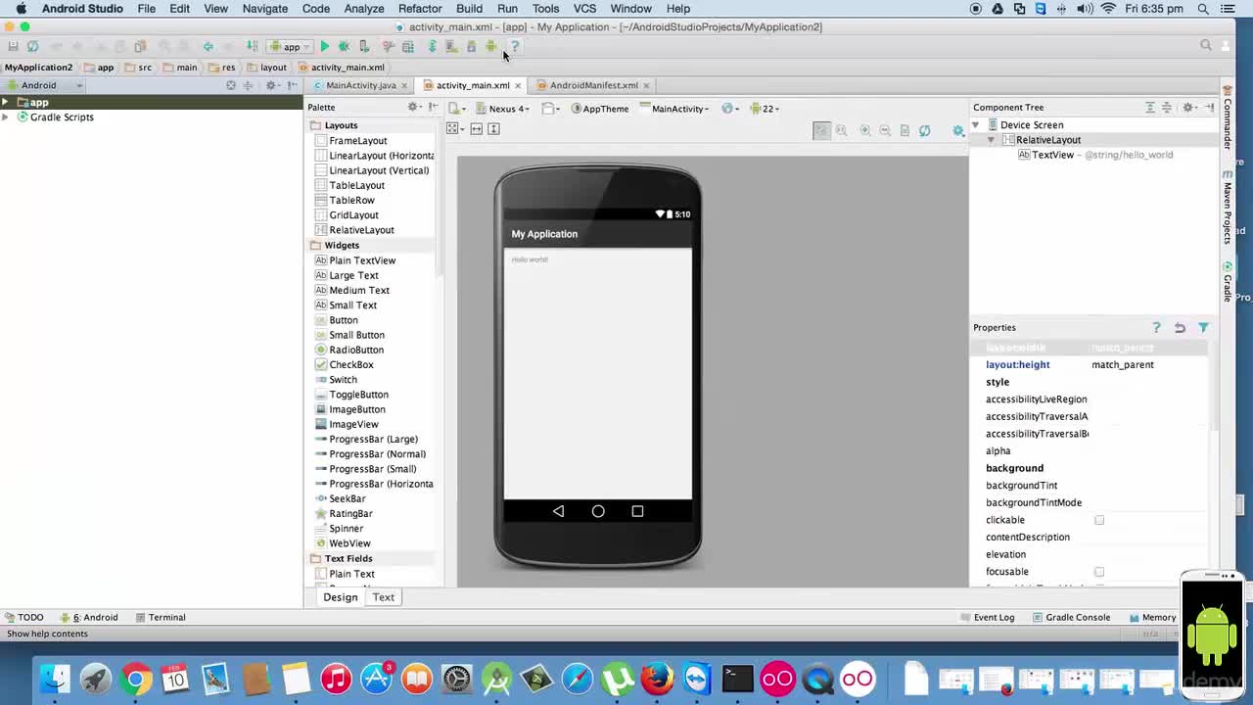Open the search magnifier at the toolbar's right
Viewport: 1253px width, 705px height.
(x=1206, y=45)
